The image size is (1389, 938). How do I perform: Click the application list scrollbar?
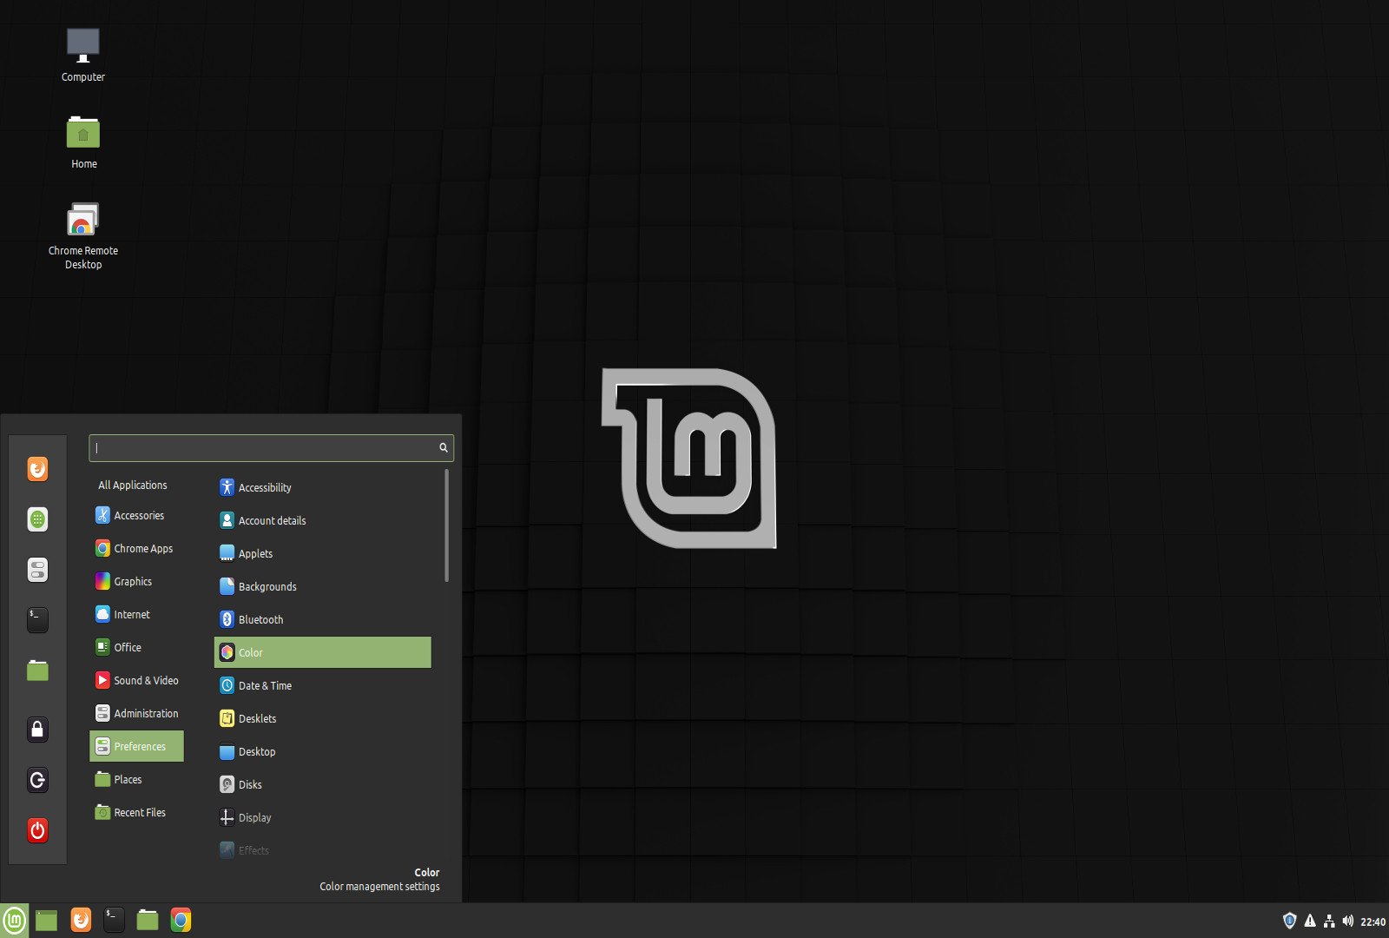click(446, 525)
